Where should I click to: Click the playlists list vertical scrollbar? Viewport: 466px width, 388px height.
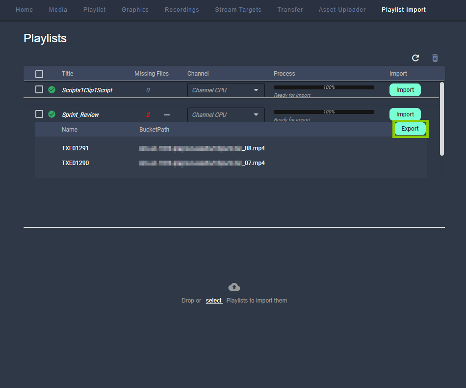point(442,119)
